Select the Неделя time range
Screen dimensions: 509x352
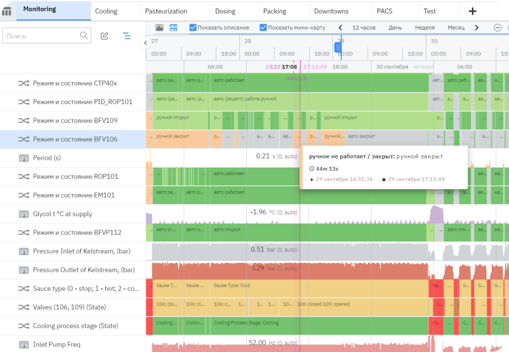424,28
